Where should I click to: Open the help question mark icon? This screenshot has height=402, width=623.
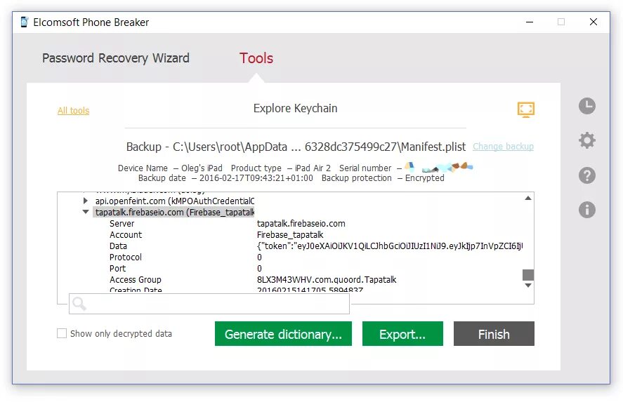(587, 175)
